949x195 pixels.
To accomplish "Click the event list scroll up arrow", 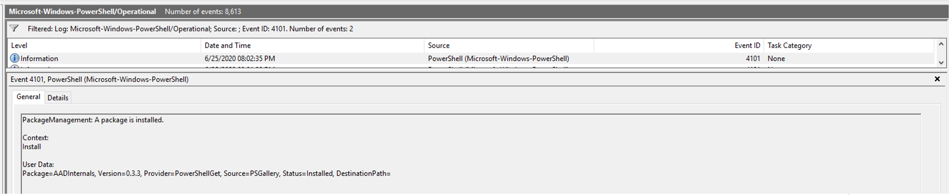I will [x=941, y=44].
